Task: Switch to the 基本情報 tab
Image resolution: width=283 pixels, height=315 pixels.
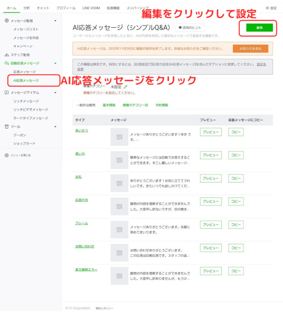Action: pyautogui.click(x=109, y=105)
